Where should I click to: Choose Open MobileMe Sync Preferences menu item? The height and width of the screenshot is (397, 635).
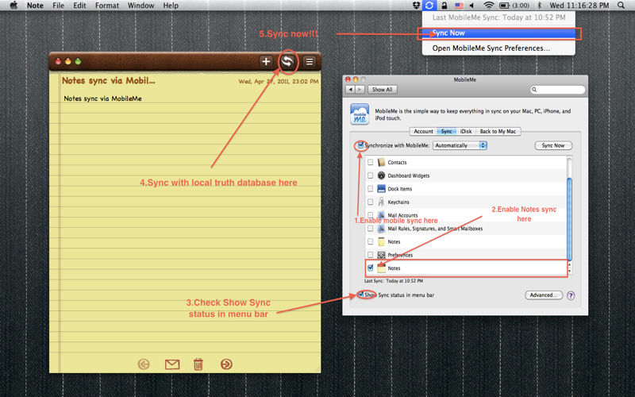498,48
